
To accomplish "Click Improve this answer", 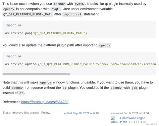I will [26, 113].
